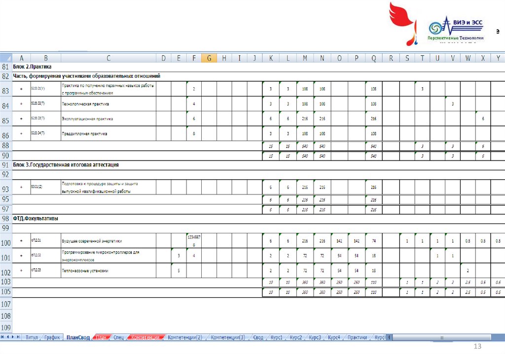Open the Курс3 sheet tab

click(x=315, y=337)
